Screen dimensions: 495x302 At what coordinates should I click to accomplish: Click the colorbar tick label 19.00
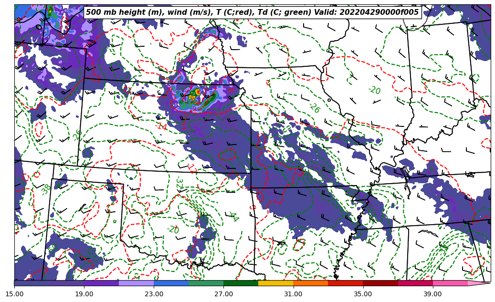(84, 293)
